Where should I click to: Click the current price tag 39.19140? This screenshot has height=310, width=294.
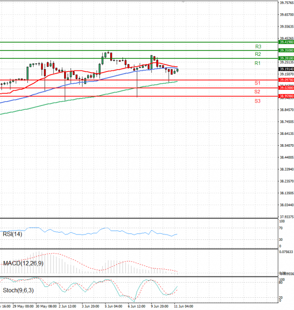pyautogui.click(x=286, y=69)
